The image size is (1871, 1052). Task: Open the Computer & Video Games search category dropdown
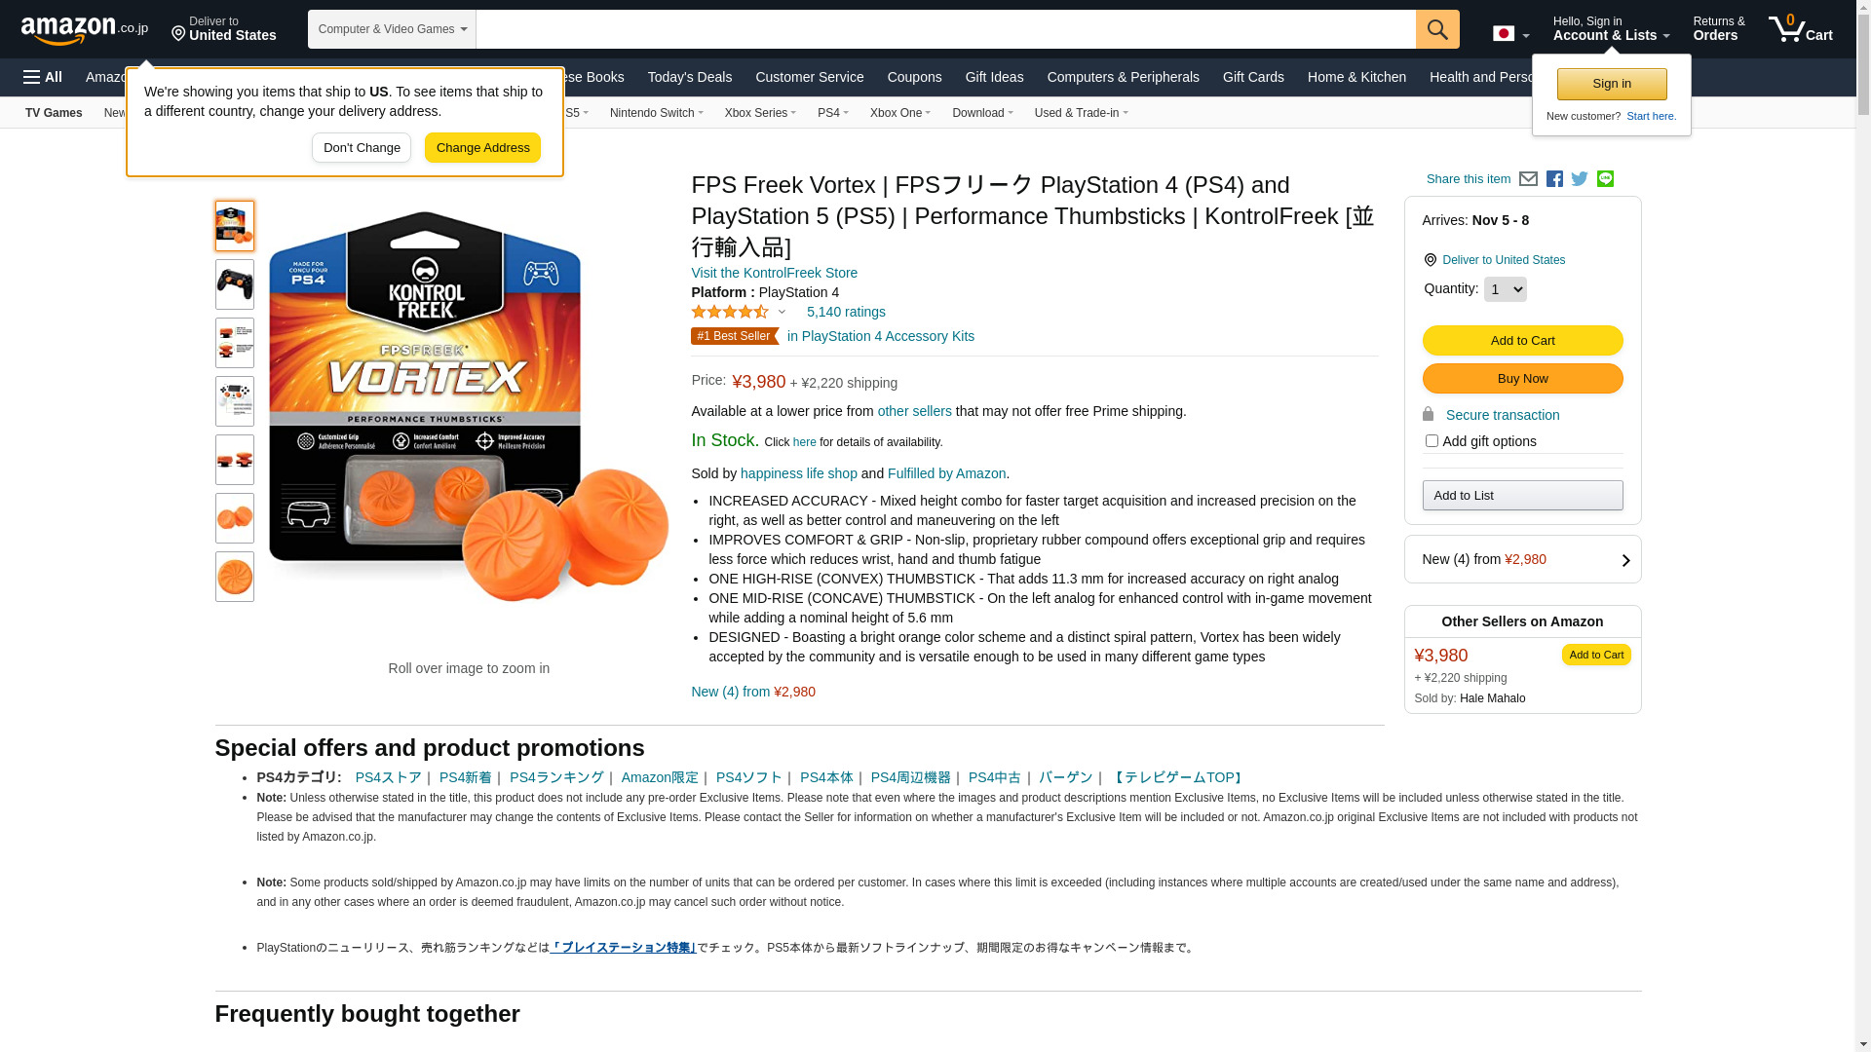[x=392, y=29]
